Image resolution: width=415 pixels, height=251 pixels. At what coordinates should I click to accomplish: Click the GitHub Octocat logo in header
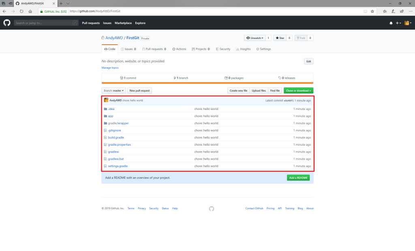[x=7, y=23]
